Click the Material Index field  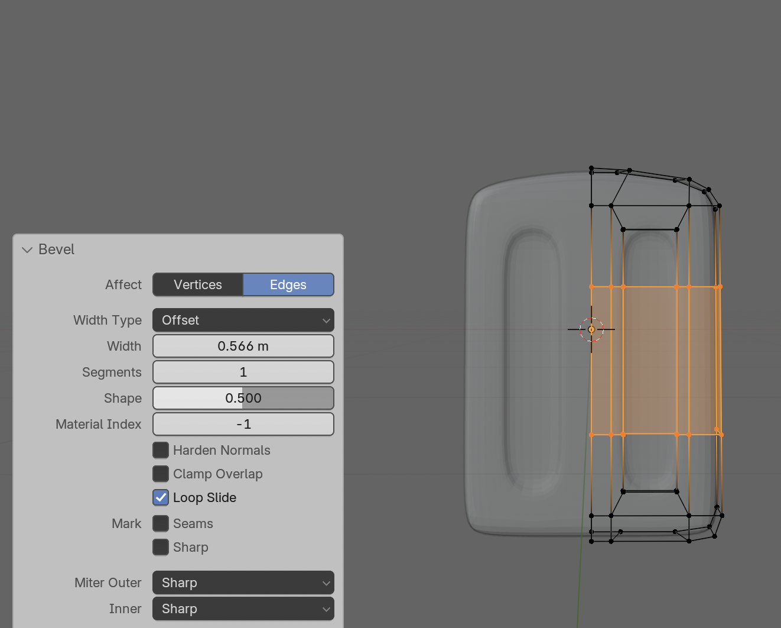pyautogui.click(x=243, y=424)
